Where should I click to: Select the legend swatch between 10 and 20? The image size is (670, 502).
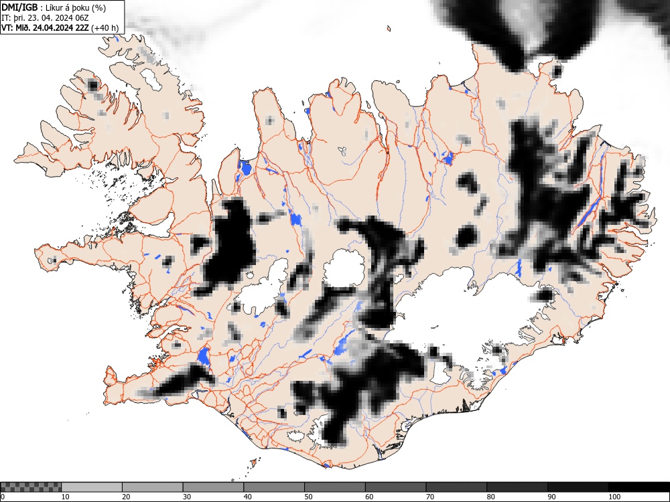[x=92, y=487]
